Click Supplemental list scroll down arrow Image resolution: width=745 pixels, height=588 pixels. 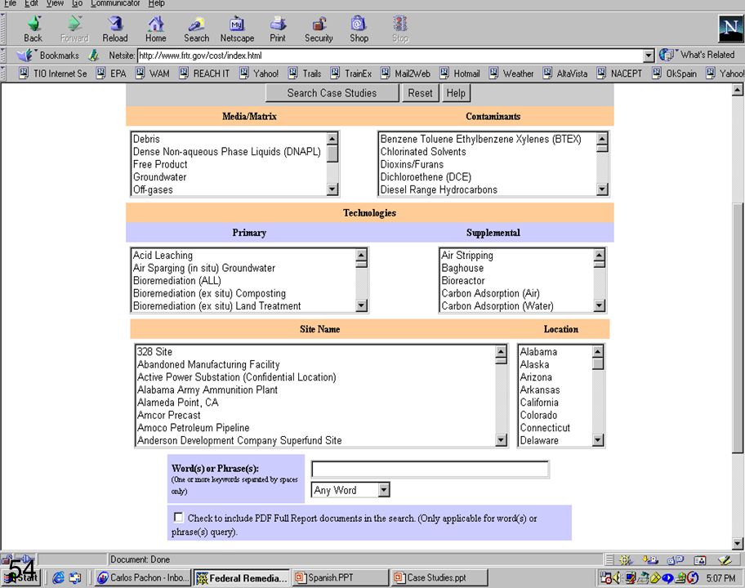point(599,305)
